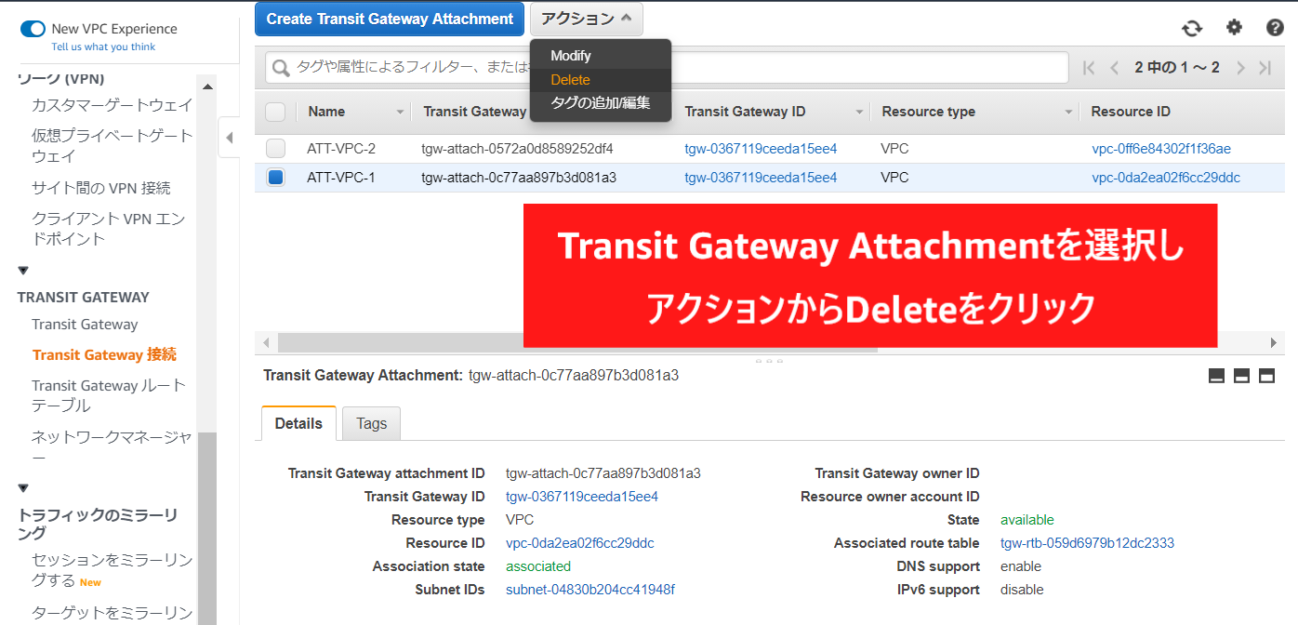Toggle the select-all header checkbox
Image resolution: width=1298 pixels, height=625 pixels.
[x=275, y=112]
